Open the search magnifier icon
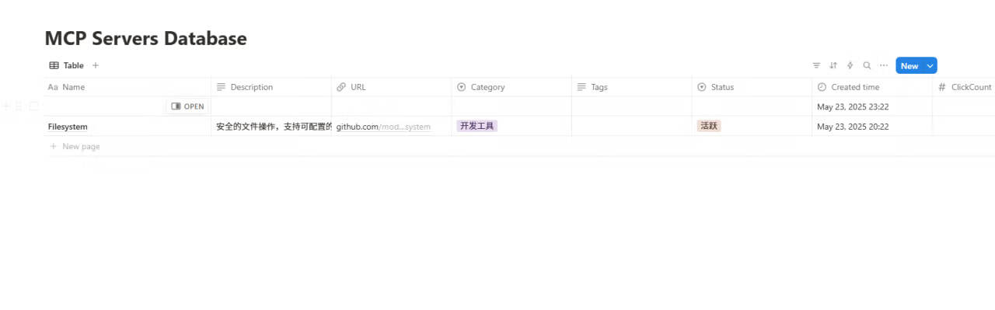The width and height of the screenshot is (995, 310). point(867,66)
